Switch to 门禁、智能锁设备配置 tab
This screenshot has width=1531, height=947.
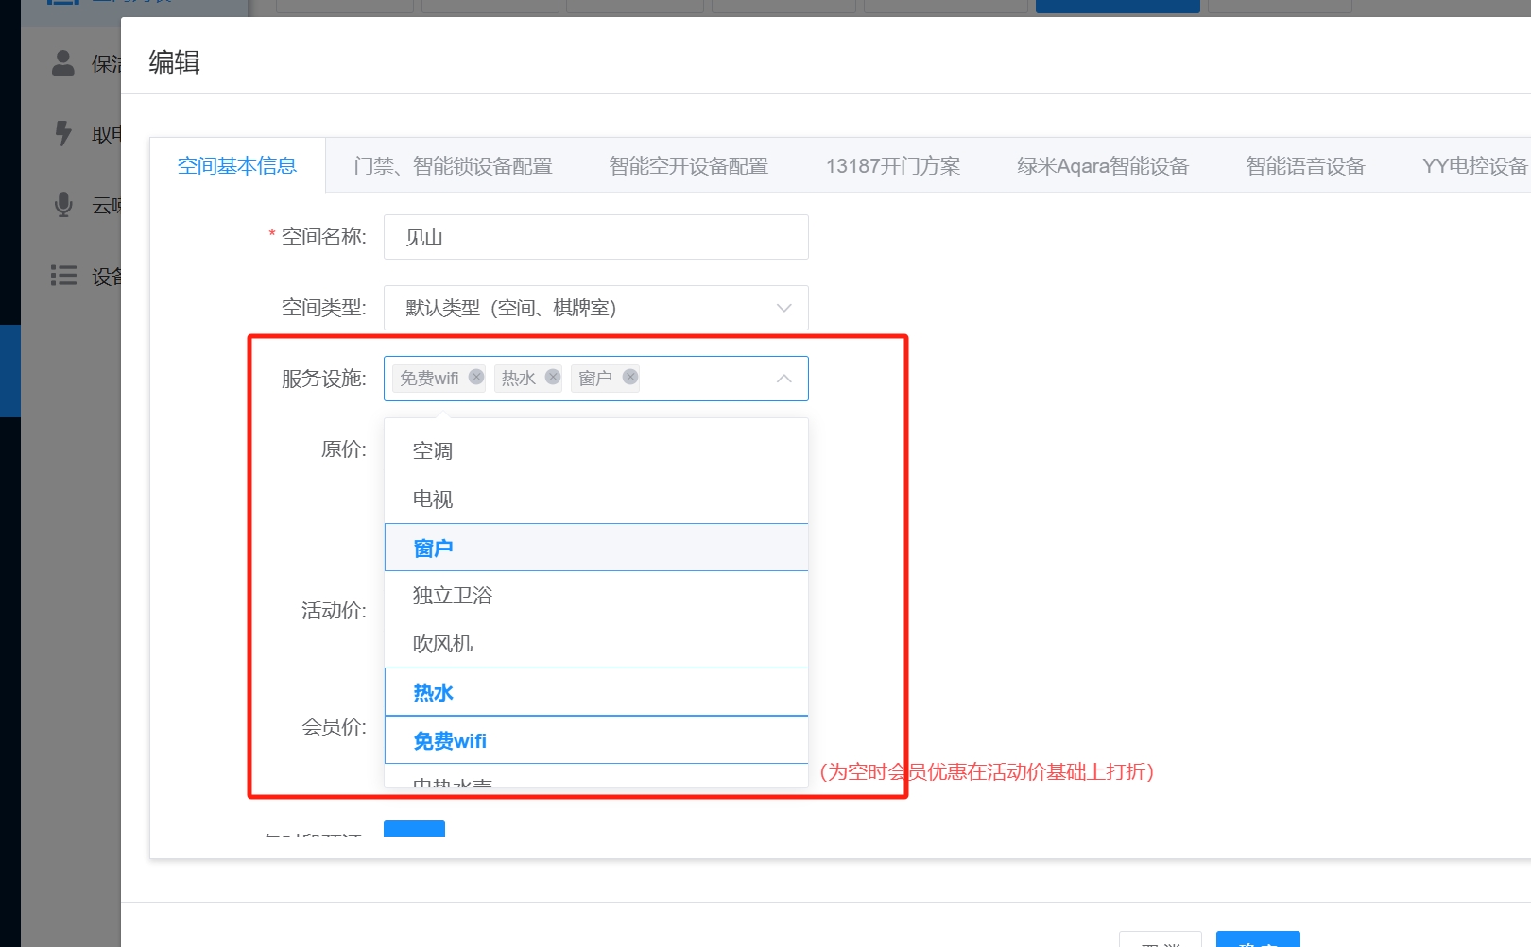tap(453, 166)
